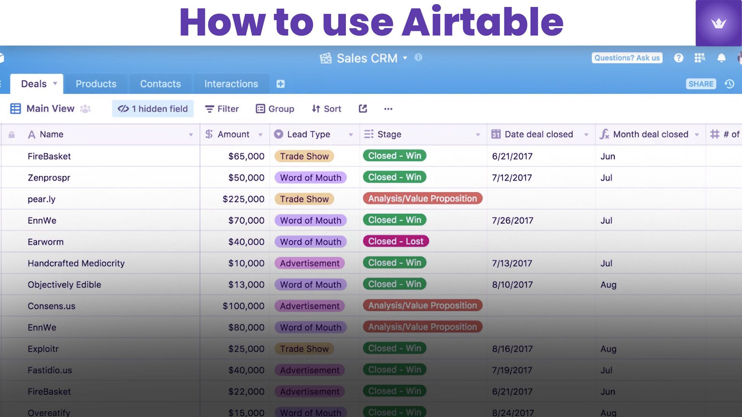
Task: Select the Fastidio.us name cell
Action: [x=100, y=370]
